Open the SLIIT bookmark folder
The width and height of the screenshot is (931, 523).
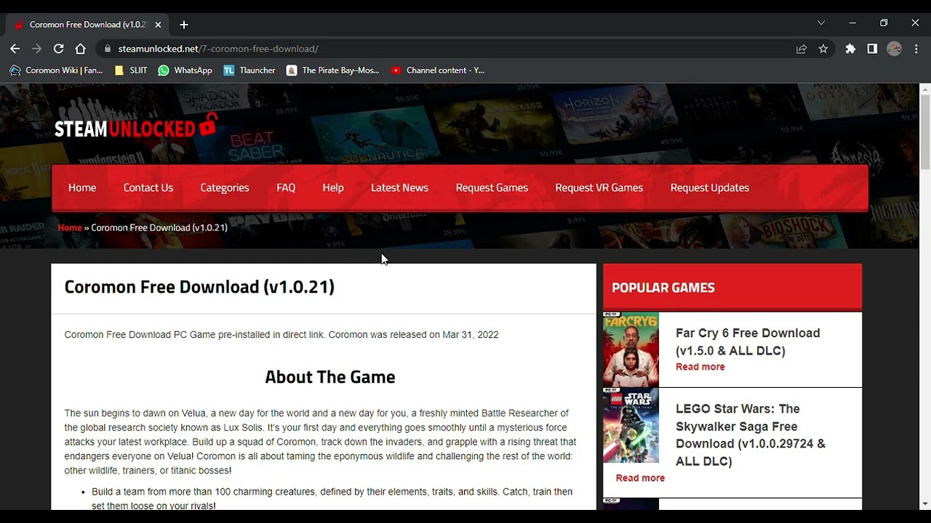point(131,70)
